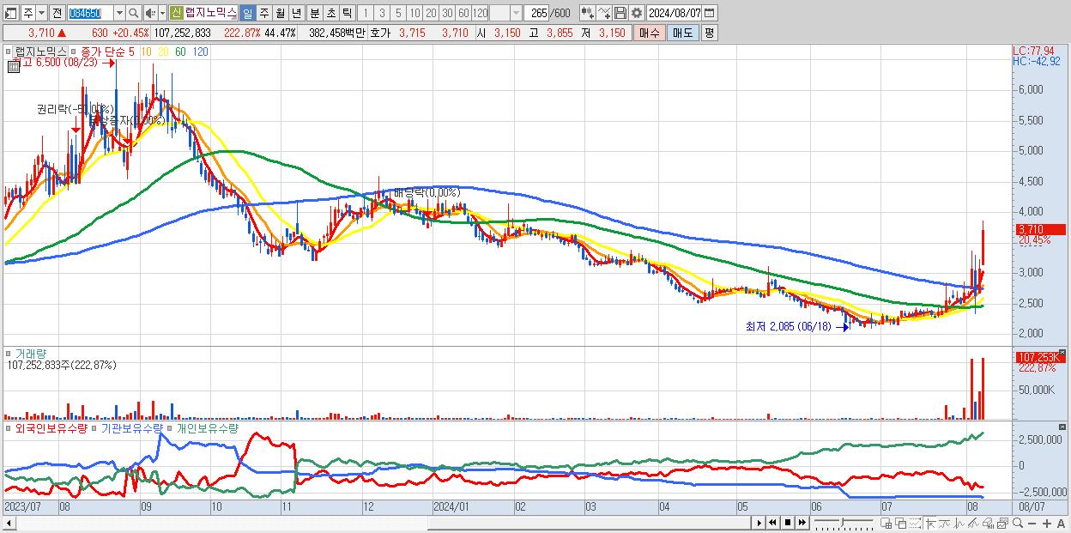Click the green 신 badge icon
Screen dimensions: 1071x533
176,13
